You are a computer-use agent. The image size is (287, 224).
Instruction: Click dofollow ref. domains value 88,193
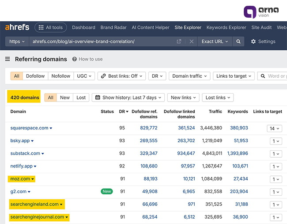150,179
